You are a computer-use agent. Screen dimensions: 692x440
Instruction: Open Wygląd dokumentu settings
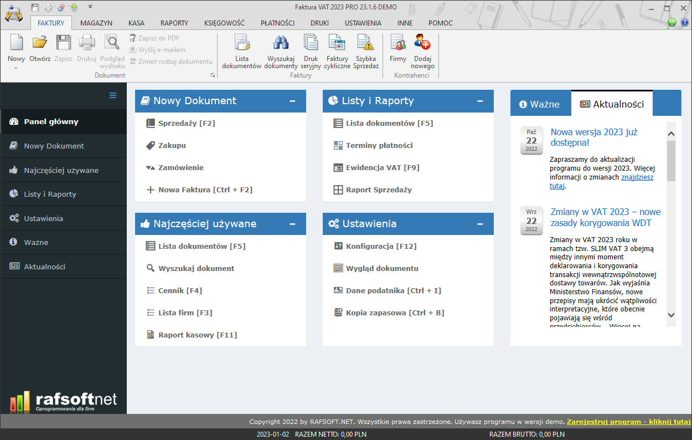(376, 268)
